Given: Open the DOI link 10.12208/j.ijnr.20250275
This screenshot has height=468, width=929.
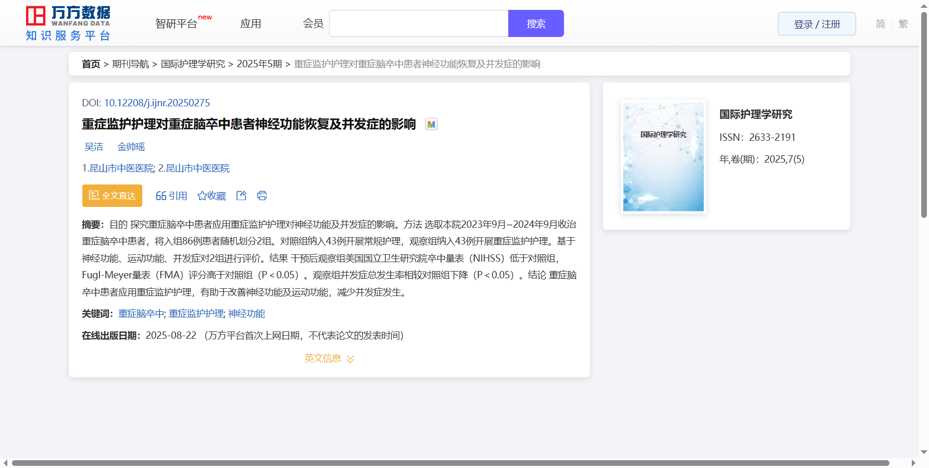Looking at the screenshot, I should pyautogui.click(x=157, y=103).
